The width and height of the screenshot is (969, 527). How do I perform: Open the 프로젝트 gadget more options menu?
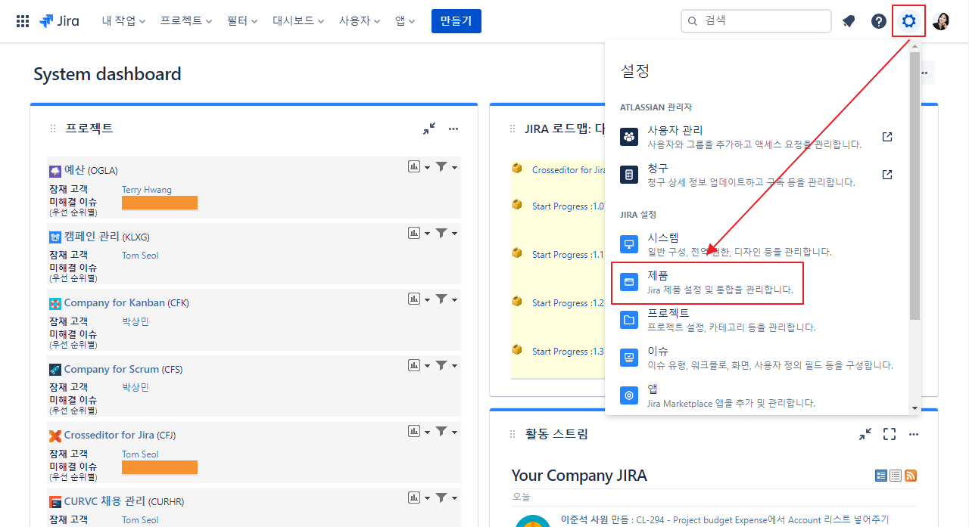click(453, 129)
